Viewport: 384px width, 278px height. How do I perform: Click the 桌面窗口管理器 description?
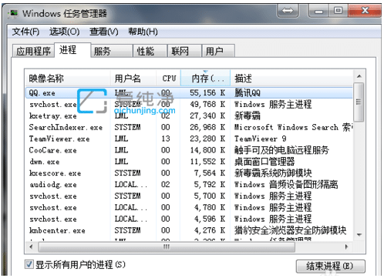click(x=264, y=162)
